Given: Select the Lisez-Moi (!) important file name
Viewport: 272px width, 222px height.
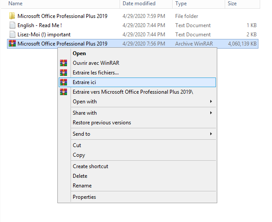Looking at the screenshot, I should (44, 35).
